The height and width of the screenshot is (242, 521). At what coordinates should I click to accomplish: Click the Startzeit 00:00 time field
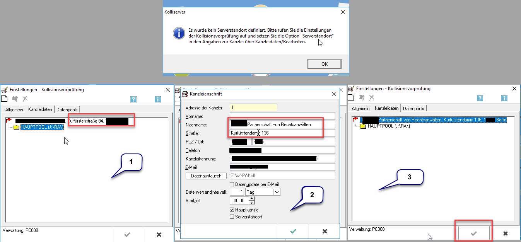click(x=239, y=201)
